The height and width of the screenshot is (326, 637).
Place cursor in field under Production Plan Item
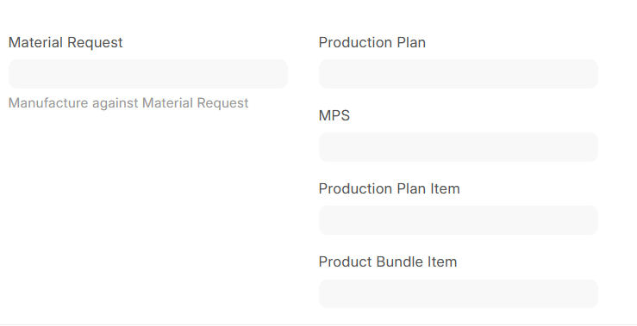tap(459, 220)
